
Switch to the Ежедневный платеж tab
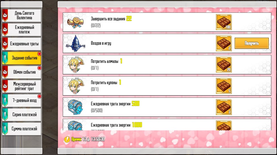tap(22, 29)
